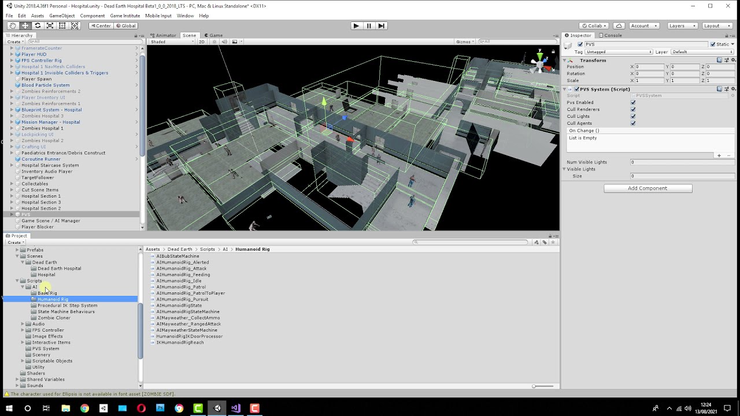
Task: Switch to the Console tab
Action: pyautogui.click(x=610, y=35)
